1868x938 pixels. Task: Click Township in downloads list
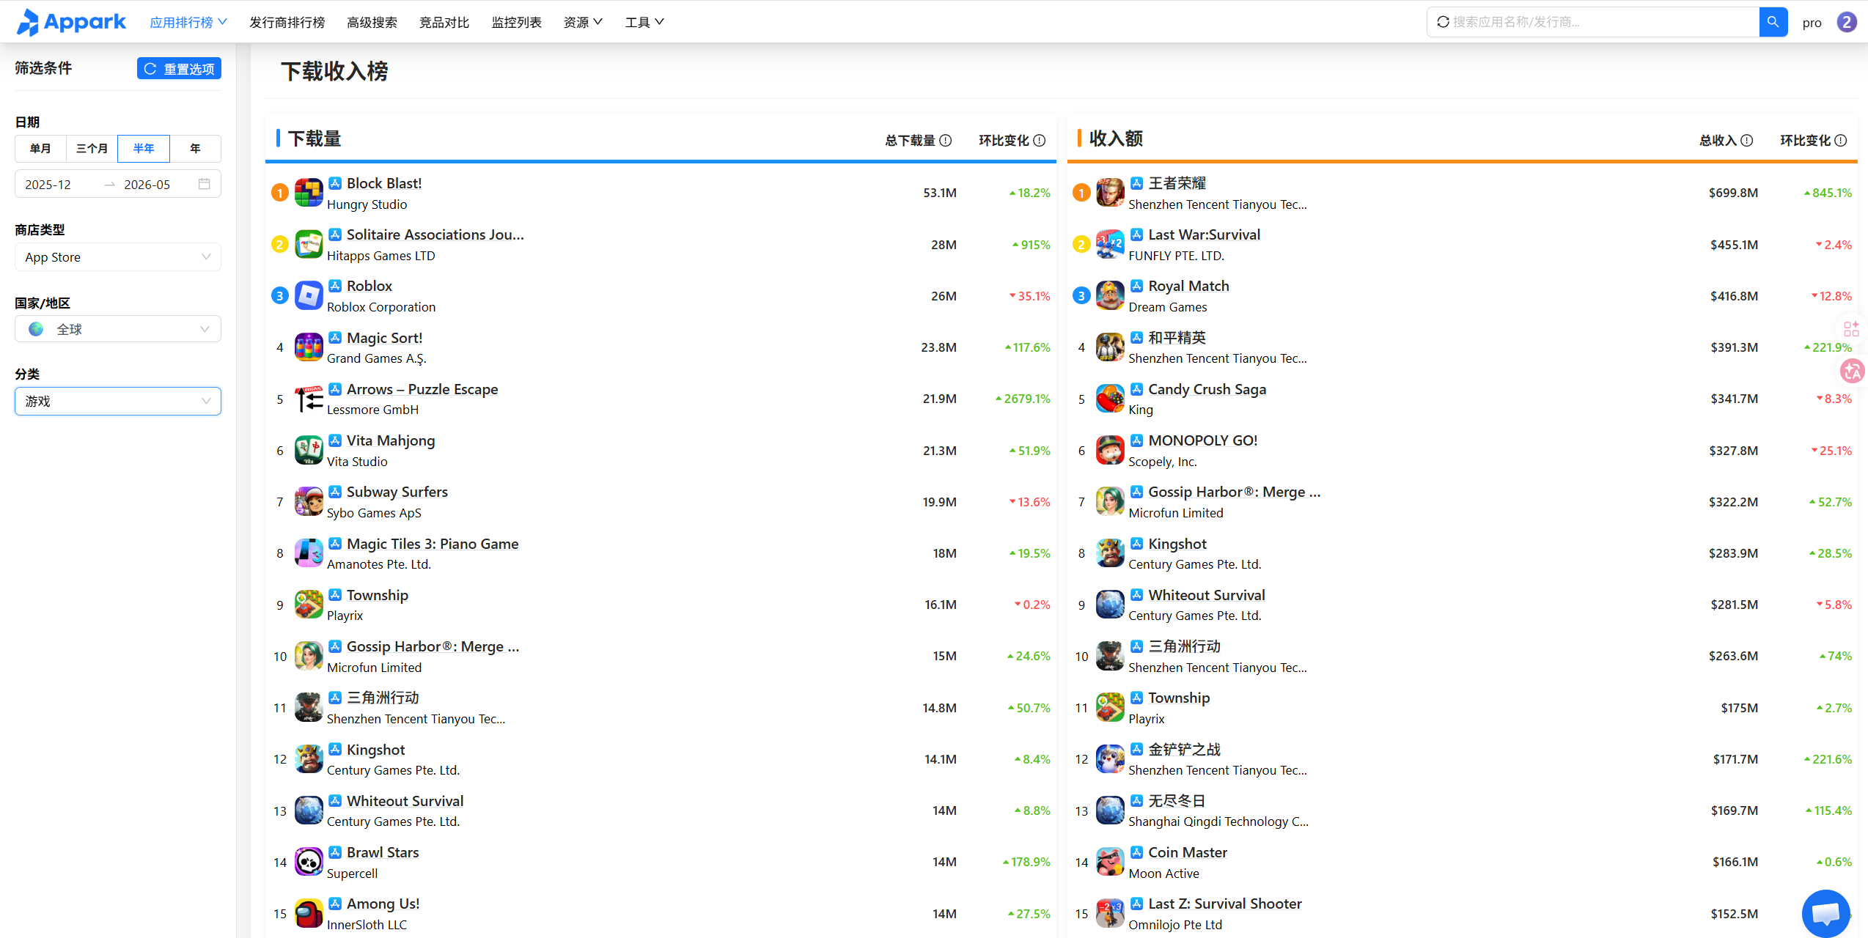[378, 595]
